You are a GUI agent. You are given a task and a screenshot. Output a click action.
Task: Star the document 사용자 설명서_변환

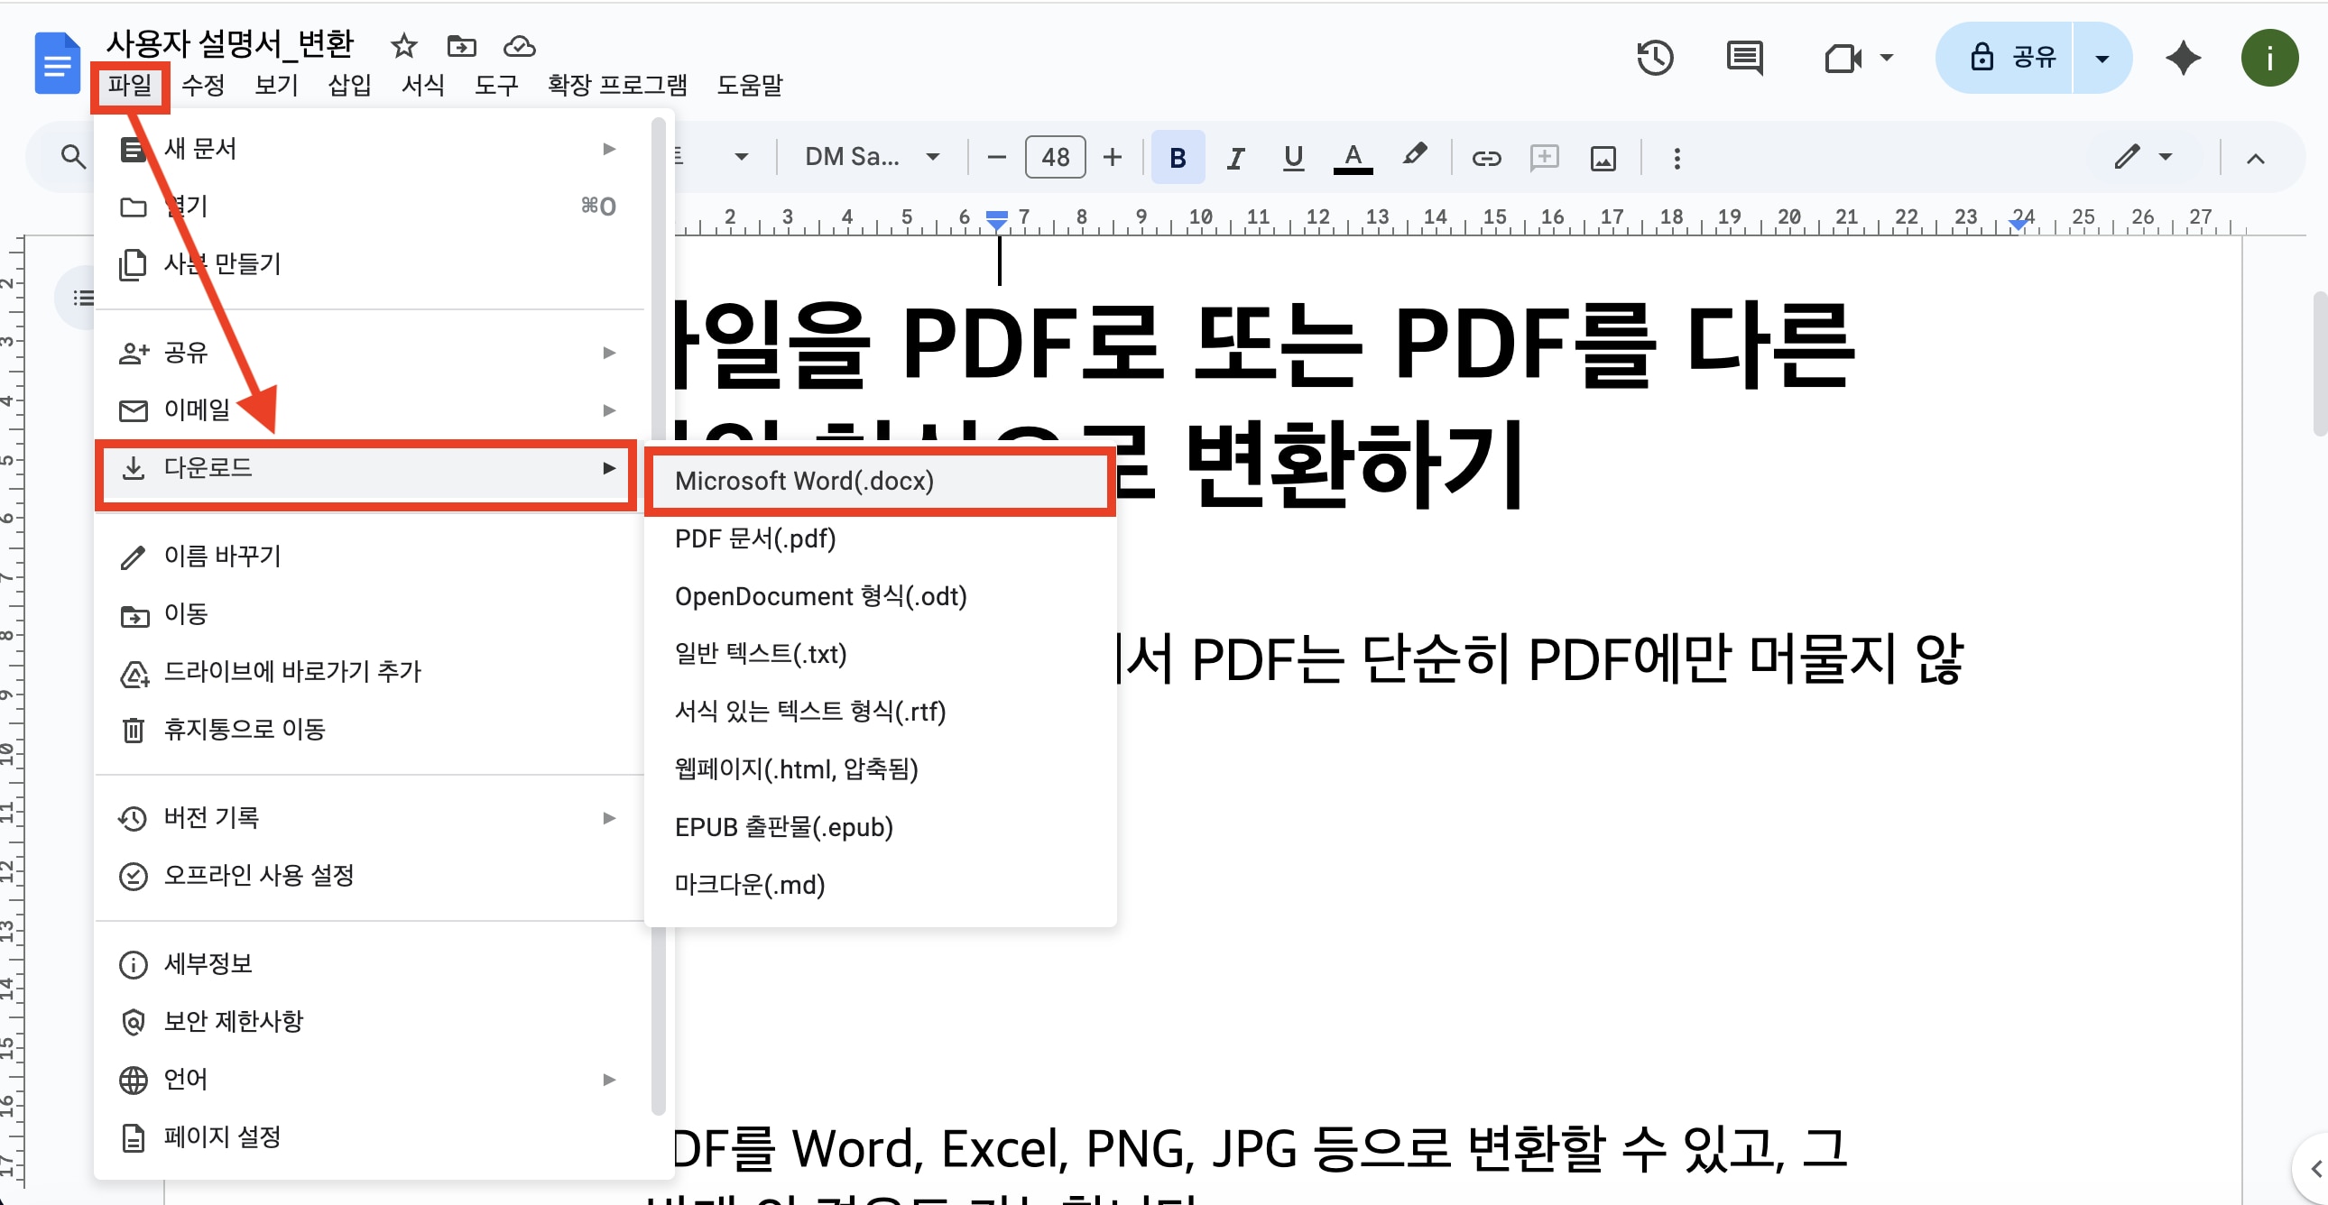(403, 45)
